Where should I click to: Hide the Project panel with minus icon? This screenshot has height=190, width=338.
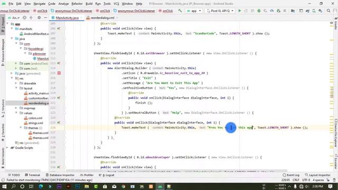(45, 17)
